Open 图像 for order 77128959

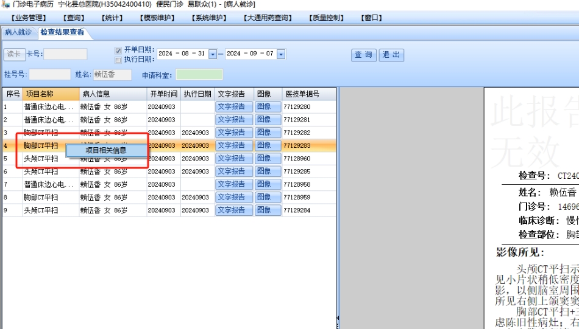(x=268, y=197)
